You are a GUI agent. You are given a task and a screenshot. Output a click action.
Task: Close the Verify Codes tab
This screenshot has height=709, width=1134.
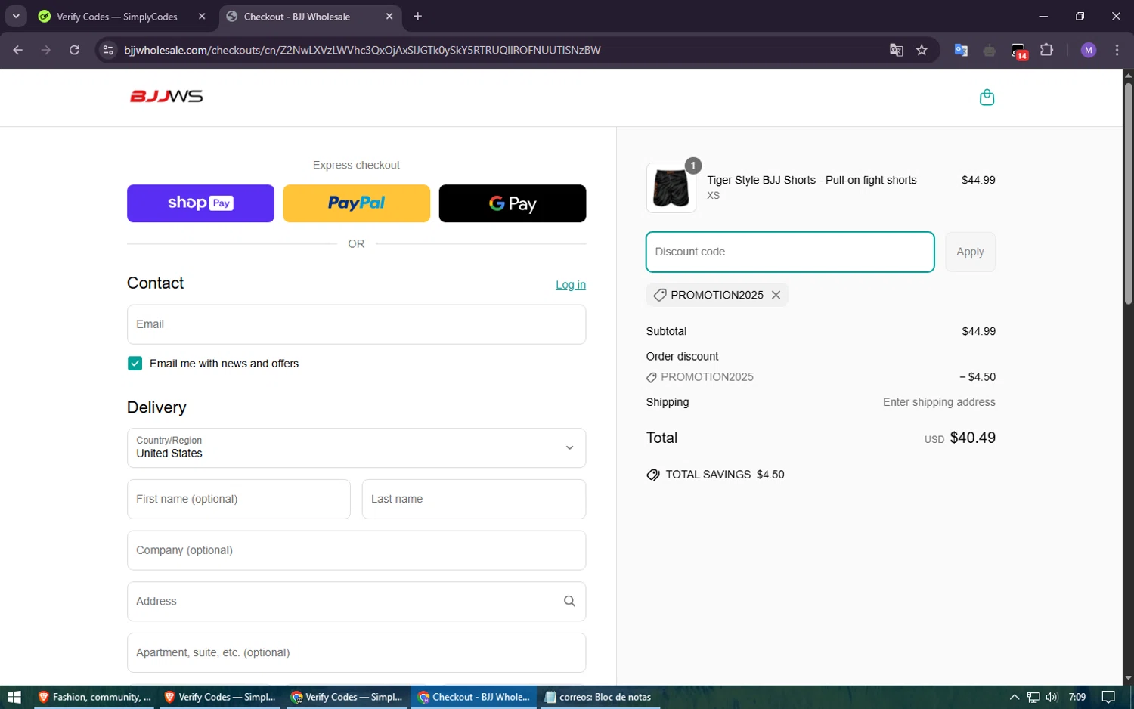[202, 17]
